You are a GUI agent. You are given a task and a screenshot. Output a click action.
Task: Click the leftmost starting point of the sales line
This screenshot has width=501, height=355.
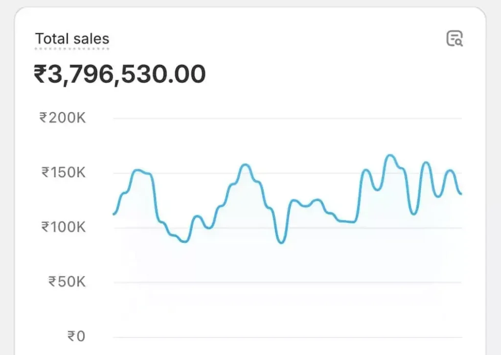(114, 214)
